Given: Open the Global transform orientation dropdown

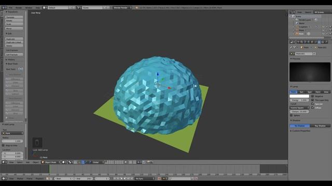Looking at the screenshot, I should (x=98, y=162).
